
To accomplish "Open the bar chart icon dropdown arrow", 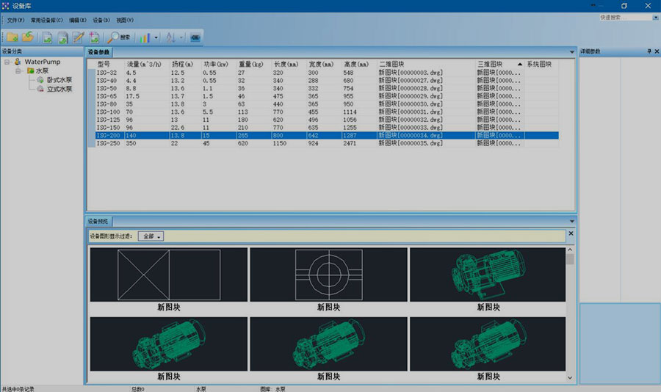I will click(x=156, y=37).
